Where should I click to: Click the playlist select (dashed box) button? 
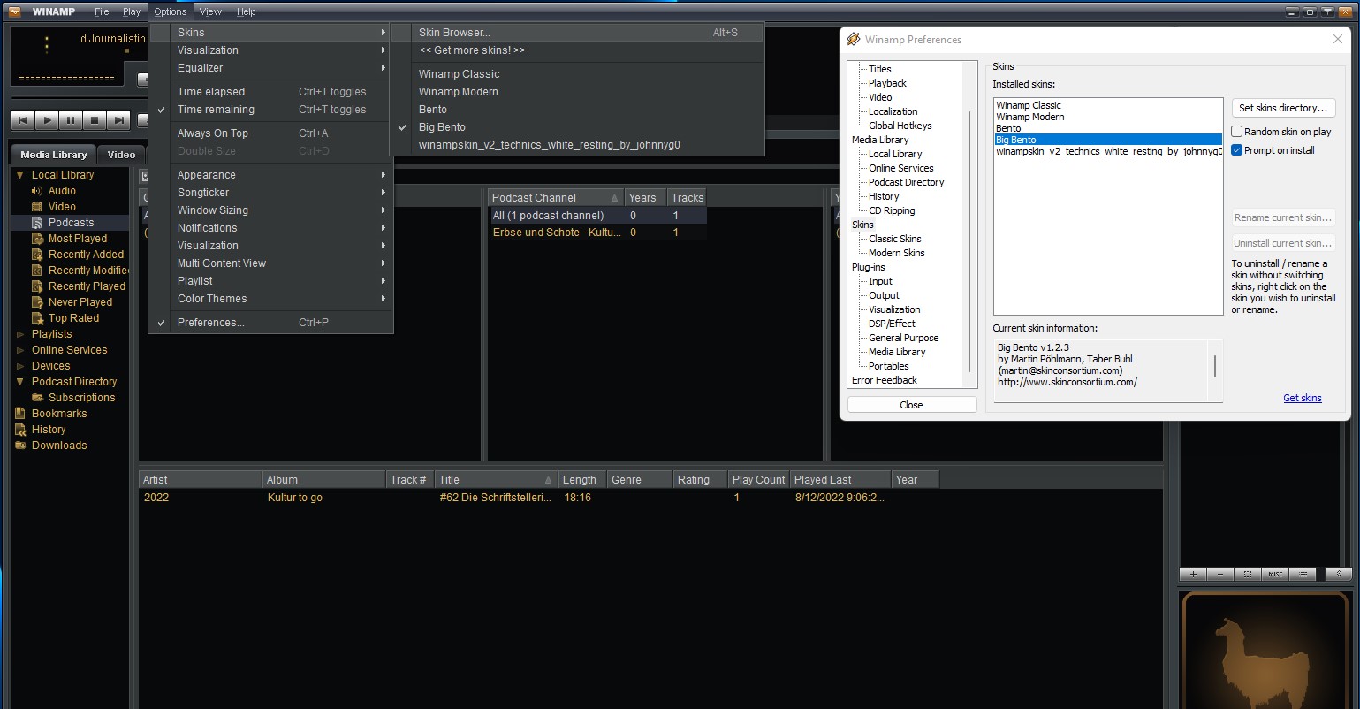tap(1248, 574)
